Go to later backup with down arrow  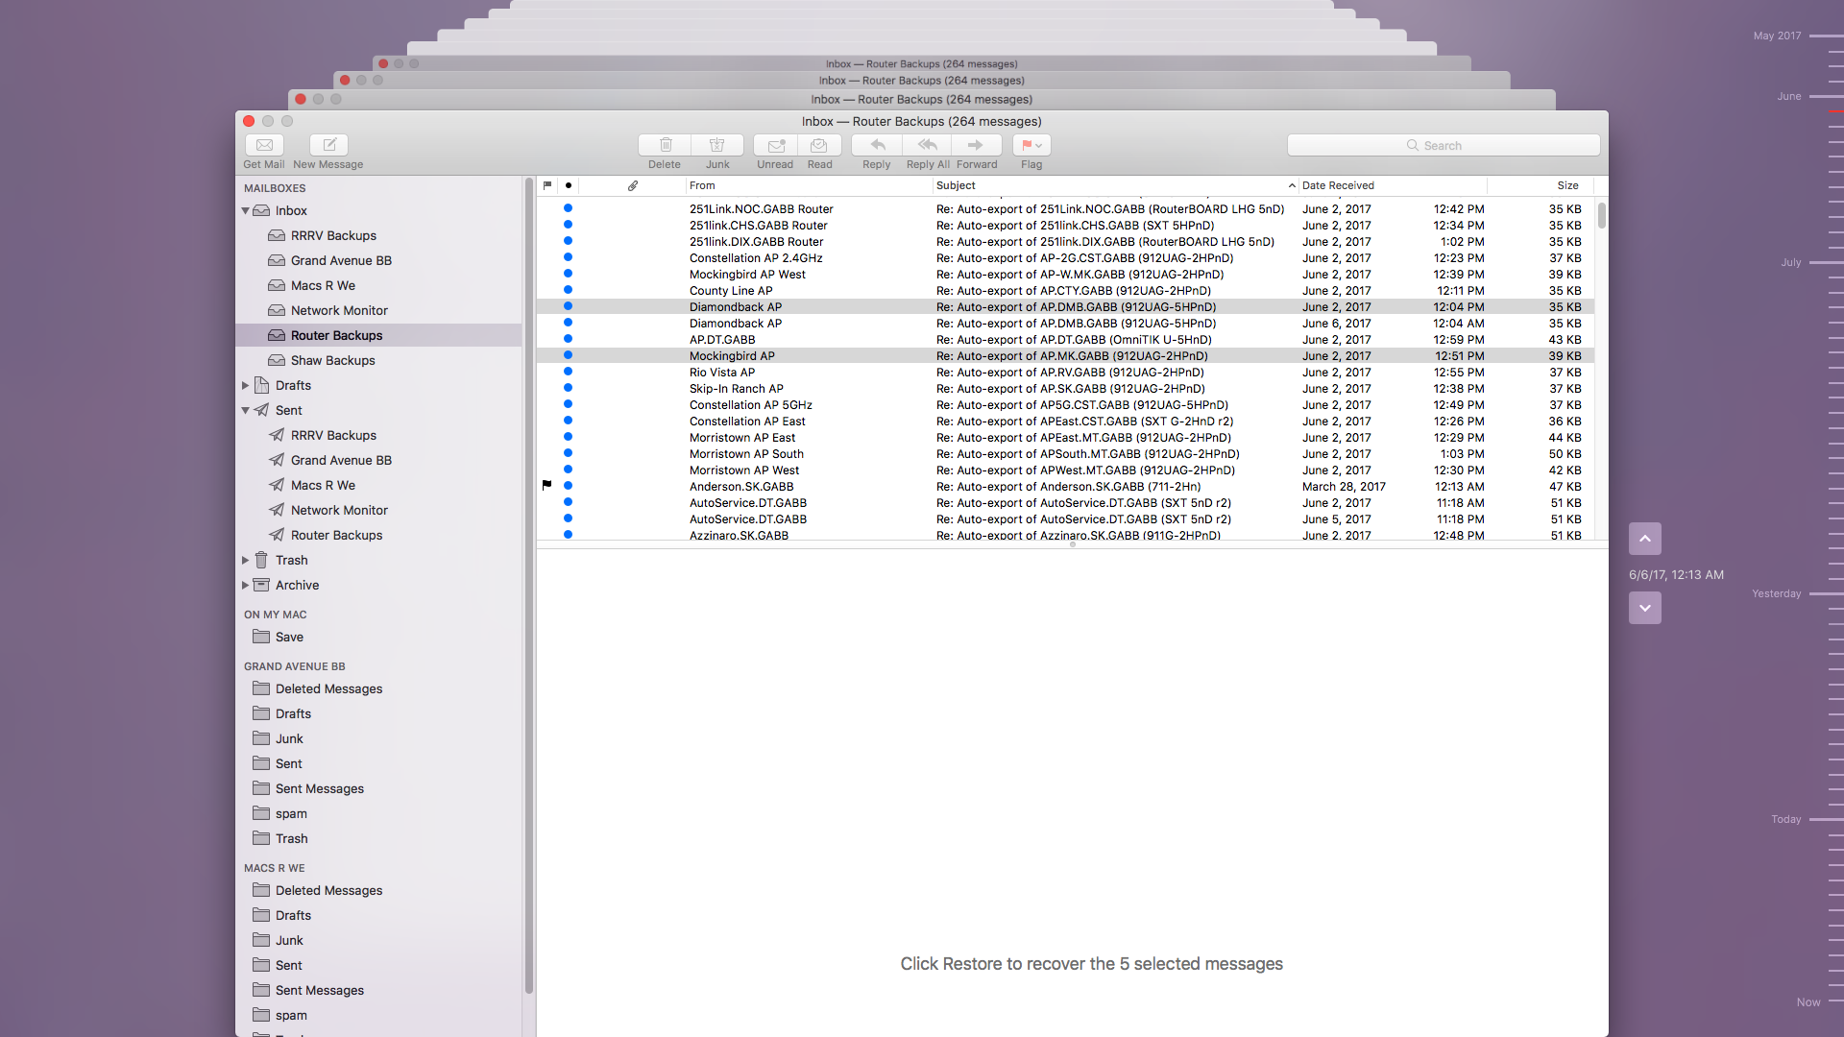click(1645, 608)
